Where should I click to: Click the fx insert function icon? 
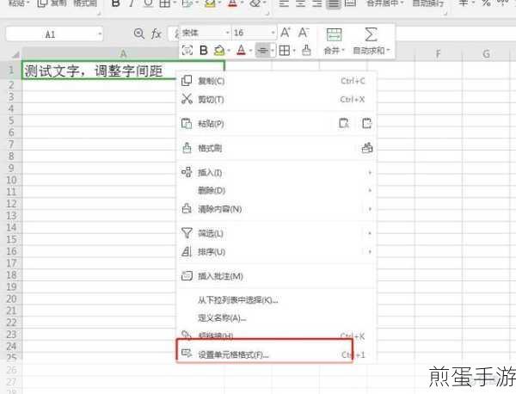pos(156,34)
